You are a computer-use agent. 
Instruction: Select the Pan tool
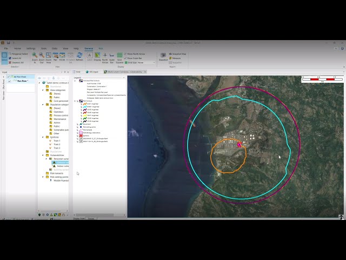[55, 57]
